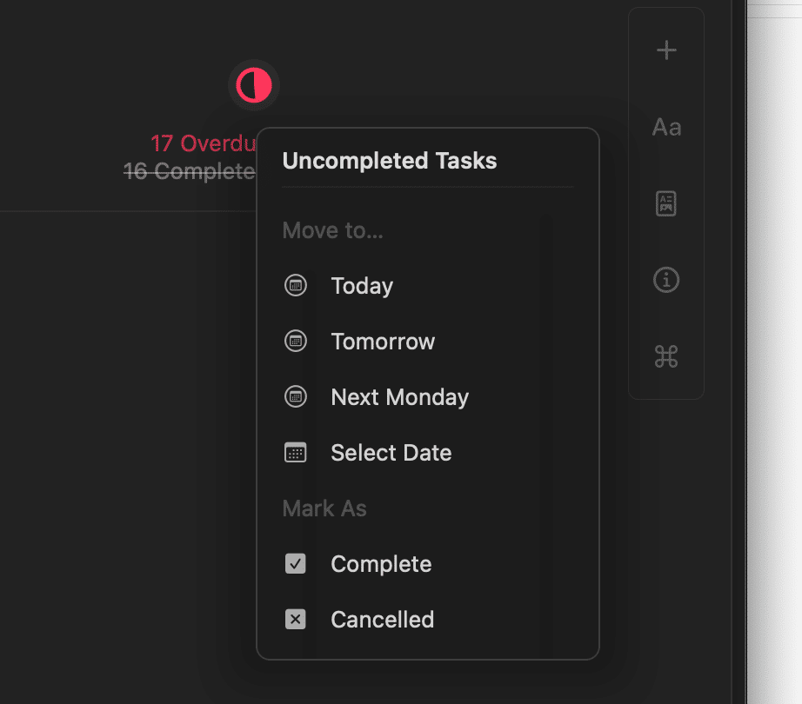Click the X box next to Cancelled
802x704 pixels.
tap(296, 619)
